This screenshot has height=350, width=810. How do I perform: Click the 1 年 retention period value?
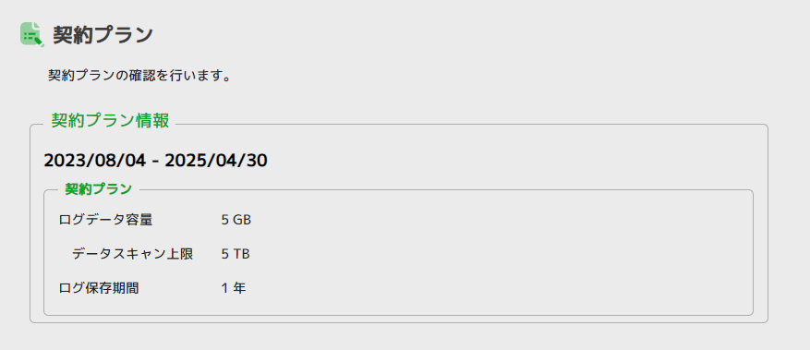click(x=234, y=288)
